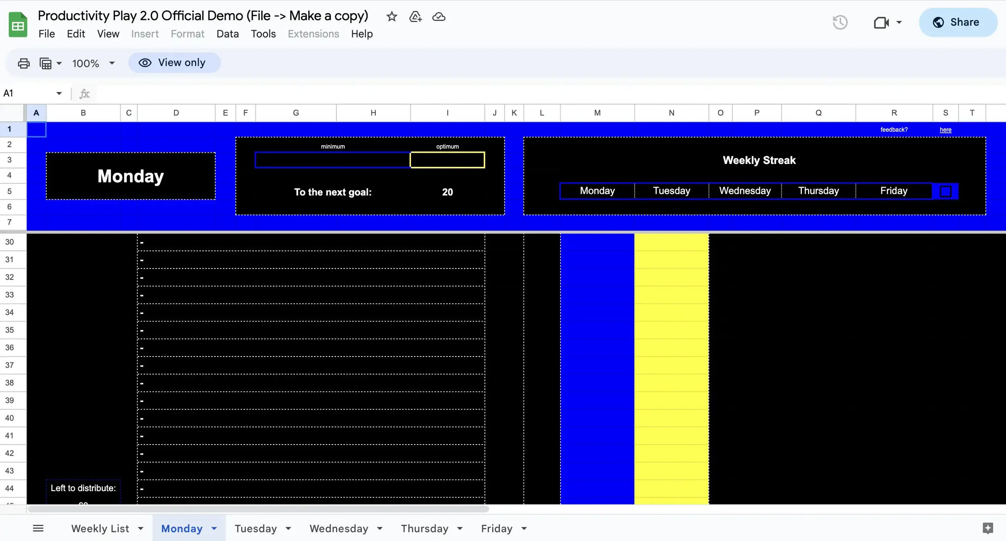1006x541 pixels.
Task: Add spreadsheet shortcut to Drive
Action: tap(415, 16)
